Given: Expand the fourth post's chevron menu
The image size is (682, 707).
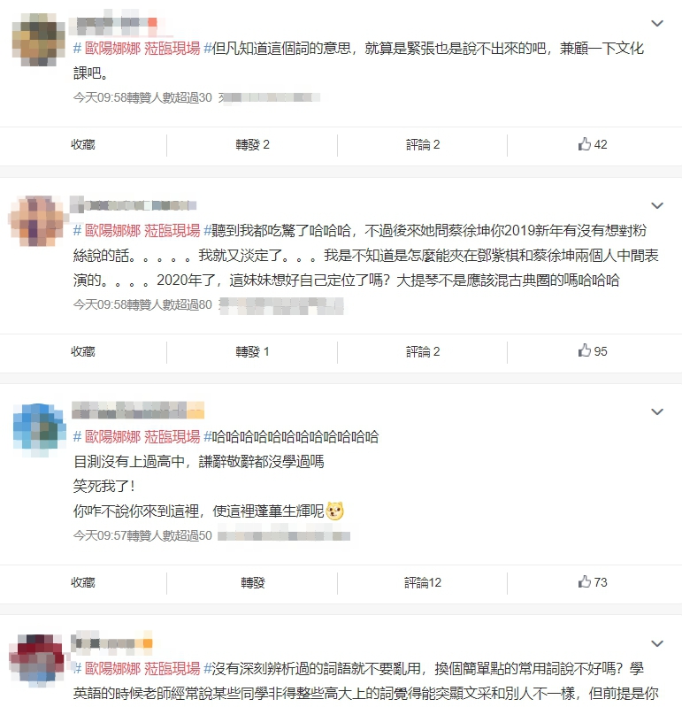Looking at the screenshot, I should click(x=657, y=643).
